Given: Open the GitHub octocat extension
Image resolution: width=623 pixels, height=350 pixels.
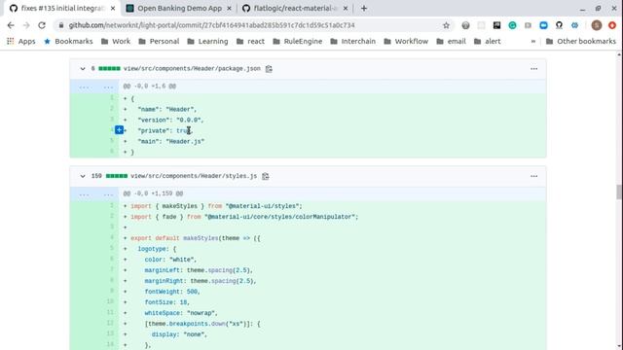Looking at the screenshot, I should [559, 25].
